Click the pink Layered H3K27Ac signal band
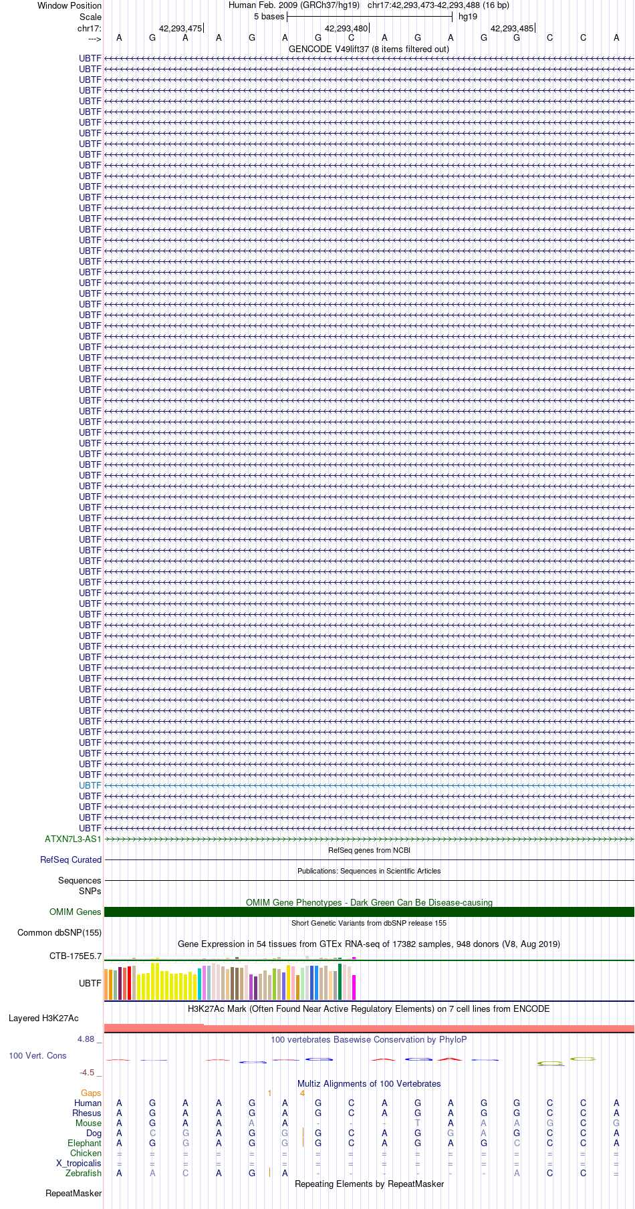Image resolution: width=635 pixels, height=1209 pixels. pos(369,1028)
